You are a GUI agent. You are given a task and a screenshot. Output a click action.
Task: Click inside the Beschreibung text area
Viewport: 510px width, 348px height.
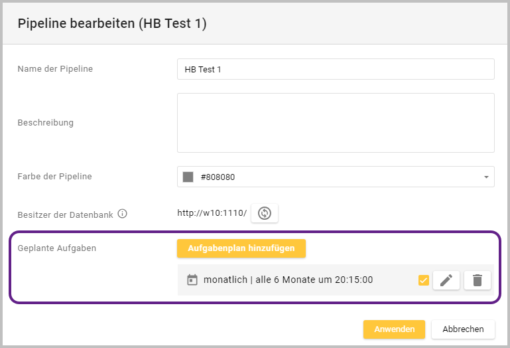[x=335, y=123]
